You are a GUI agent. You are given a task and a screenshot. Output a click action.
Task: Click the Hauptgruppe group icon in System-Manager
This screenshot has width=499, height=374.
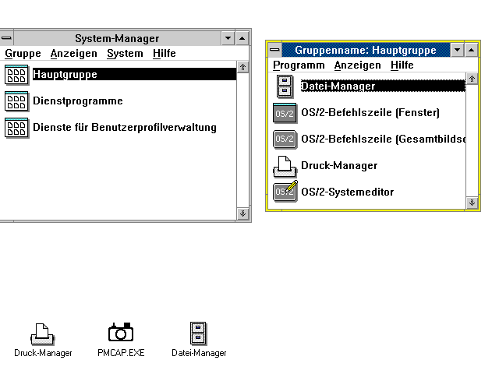click(16, 75)
